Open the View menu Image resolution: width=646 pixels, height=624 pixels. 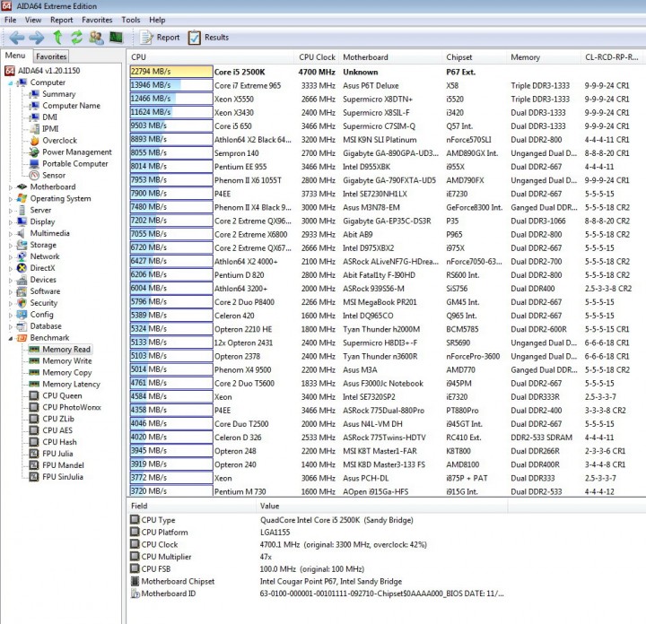tap(33, 20)
